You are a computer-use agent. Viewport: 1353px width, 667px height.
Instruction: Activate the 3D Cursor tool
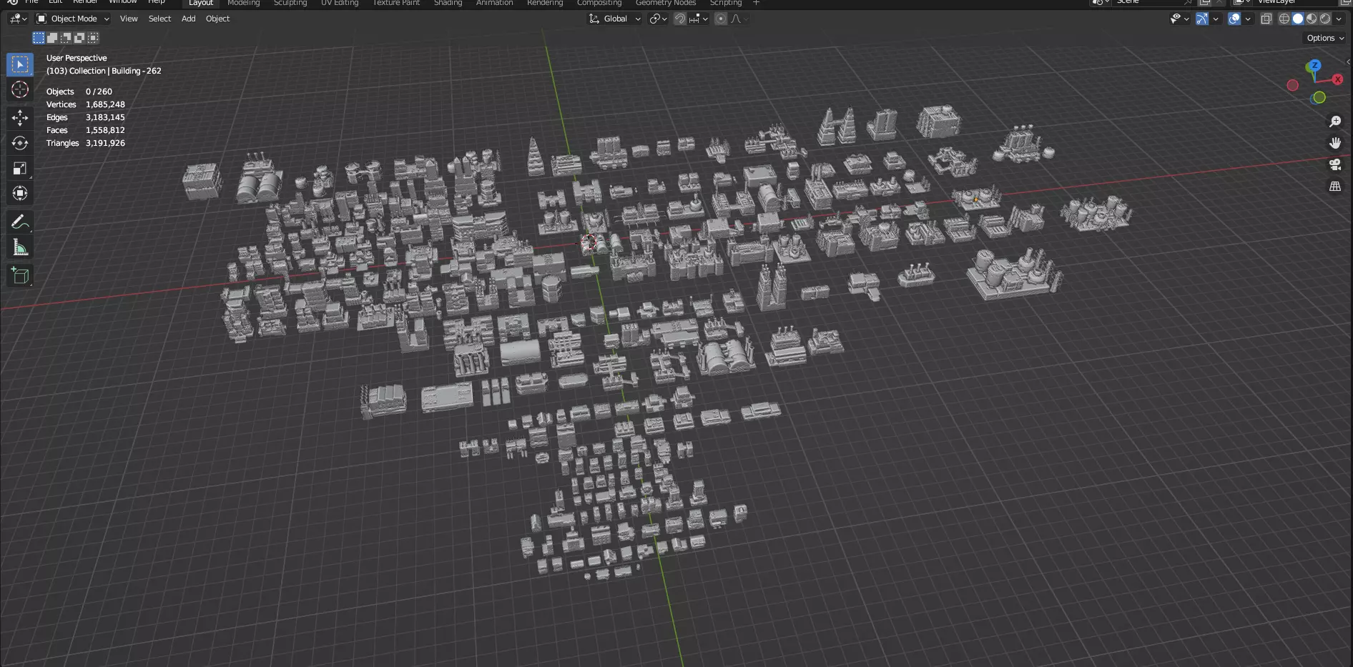coord(20,89)
